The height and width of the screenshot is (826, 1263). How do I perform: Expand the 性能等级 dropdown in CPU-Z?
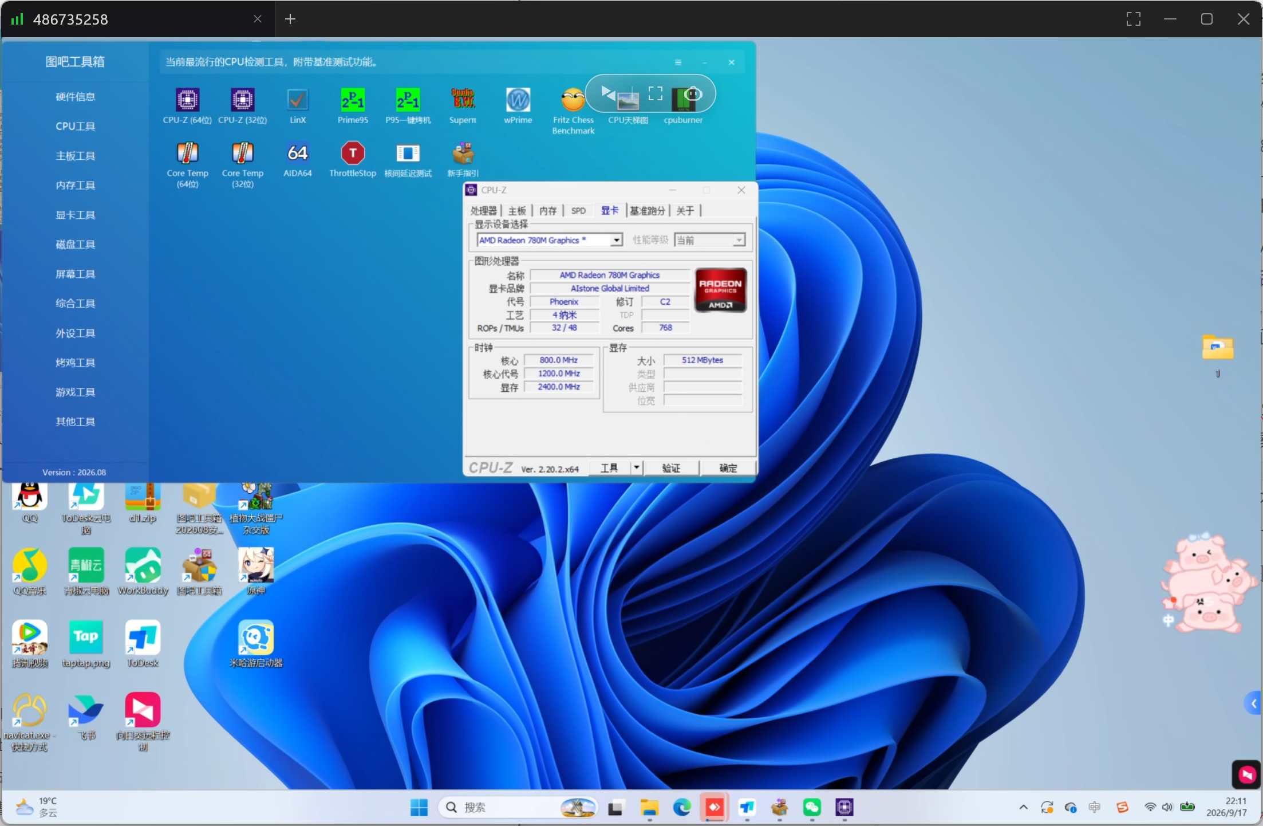[x=739, y=240]
